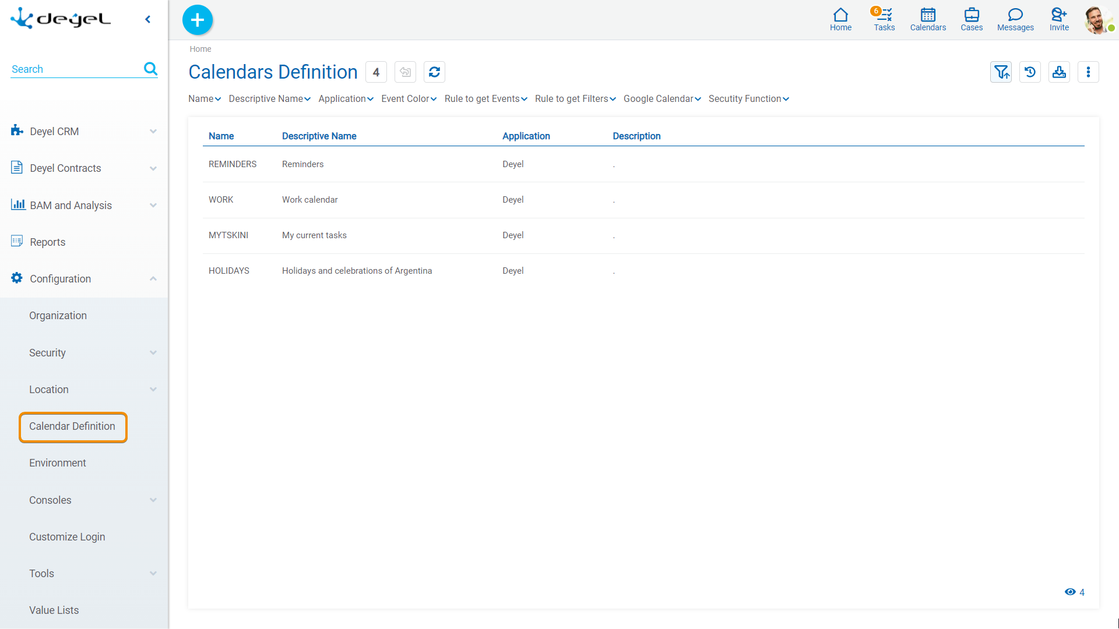Click the Home breadcrumb link
The image size is (1119, 629).
pyautogui.click(x=200, y=49)
